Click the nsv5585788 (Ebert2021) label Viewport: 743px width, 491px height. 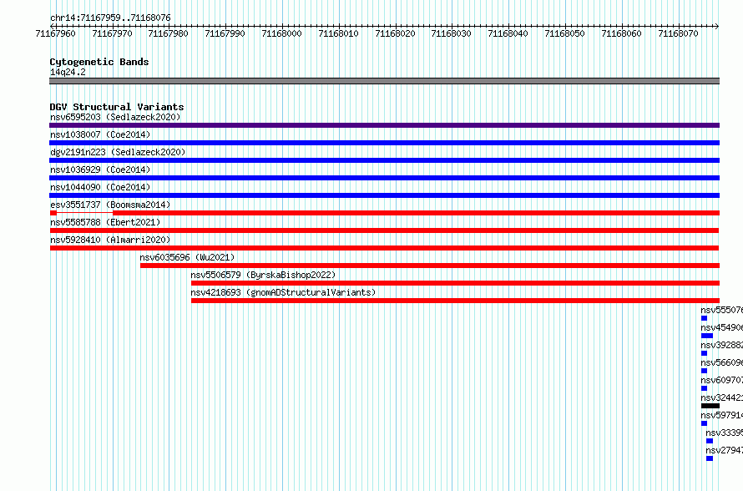[x=105, y=222]
